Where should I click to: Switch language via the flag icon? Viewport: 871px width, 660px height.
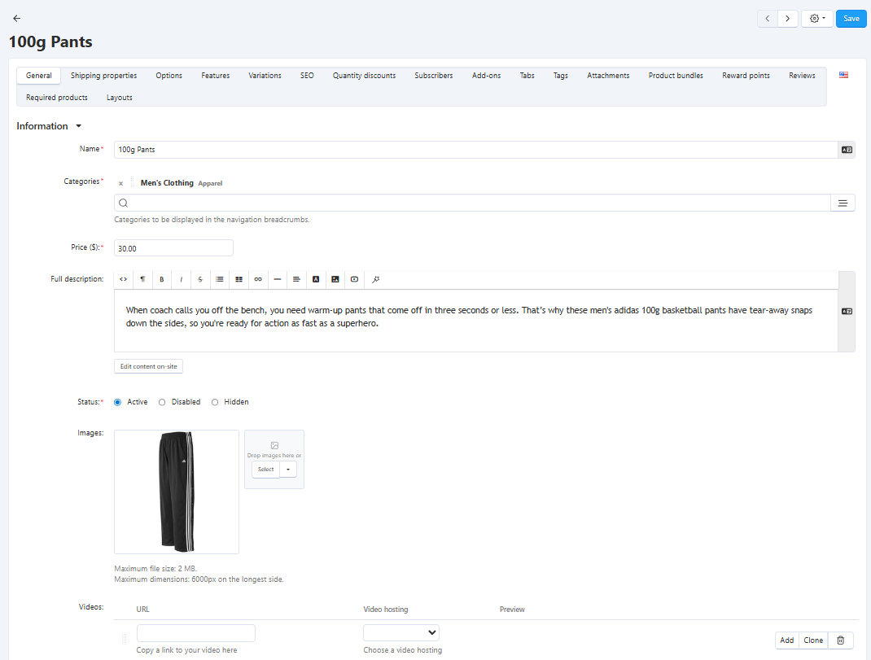tap(843, 75)
